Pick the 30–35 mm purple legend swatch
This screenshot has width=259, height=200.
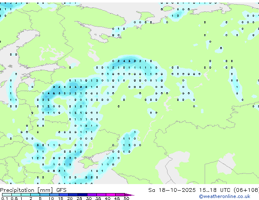92,195
